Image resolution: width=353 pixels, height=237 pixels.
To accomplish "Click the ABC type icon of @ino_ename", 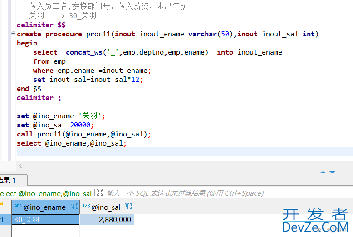I will (18, 206).
